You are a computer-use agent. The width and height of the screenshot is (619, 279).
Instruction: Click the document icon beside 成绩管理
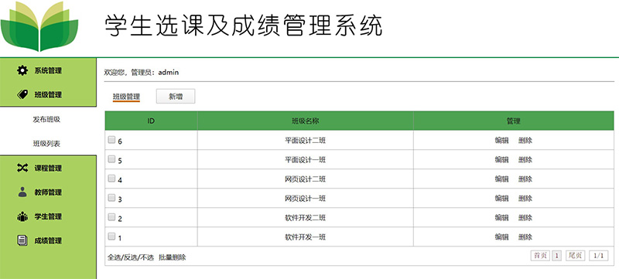[22, 240]
